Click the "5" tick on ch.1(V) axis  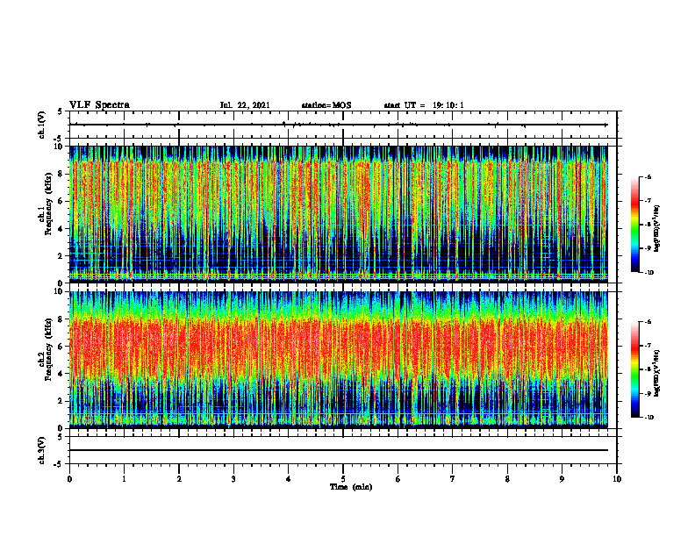coord(61,111)
